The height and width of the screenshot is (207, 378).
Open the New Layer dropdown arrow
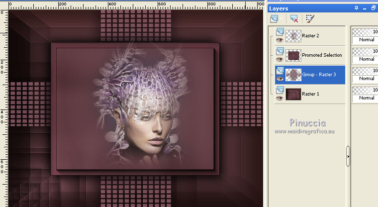(282, 18)
